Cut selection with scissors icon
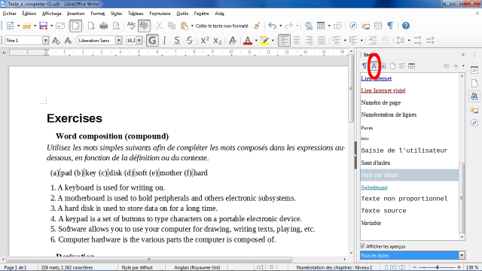Image resolution: width=482 pixels, height=271 pixels. [159, 26]
